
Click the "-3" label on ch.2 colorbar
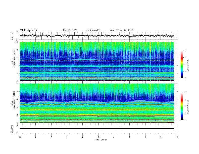(x=185, y=92)
